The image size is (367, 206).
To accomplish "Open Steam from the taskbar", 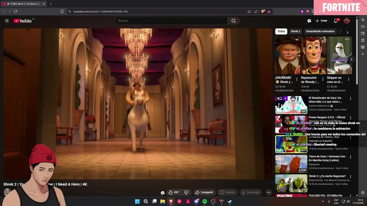I will (x=230, y=201).
